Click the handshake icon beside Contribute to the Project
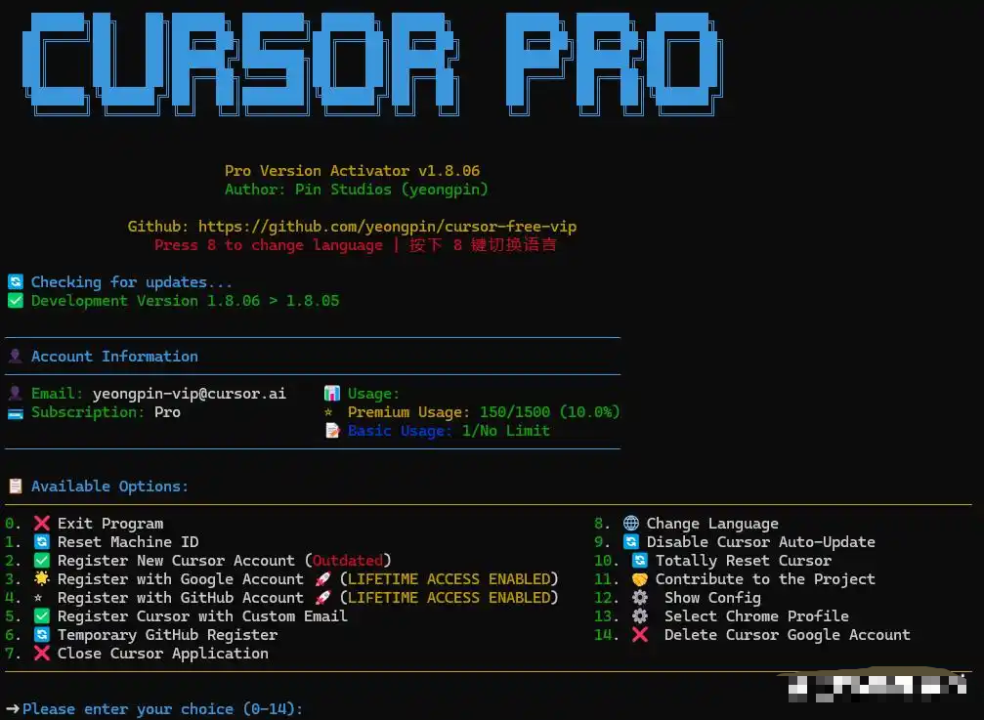984x720 pixels. tap(639, 579)
